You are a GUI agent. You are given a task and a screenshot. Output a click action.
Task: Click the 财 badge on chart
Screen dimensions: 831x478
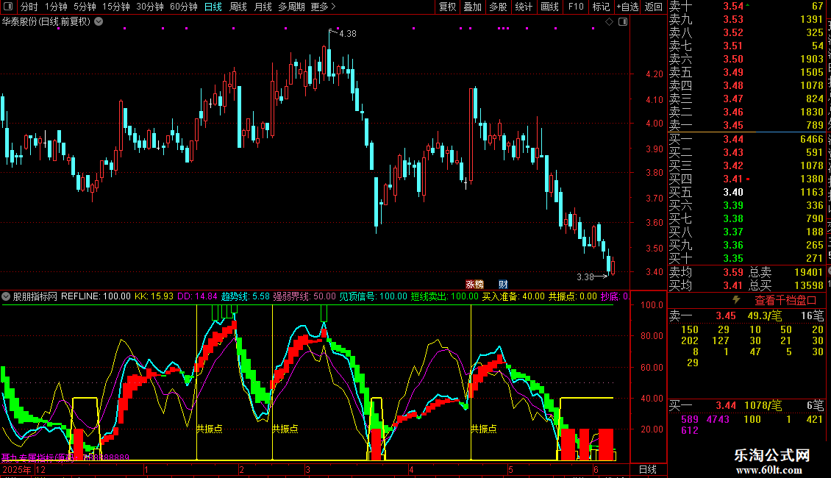pyautogui.click(x=503, y=285)
